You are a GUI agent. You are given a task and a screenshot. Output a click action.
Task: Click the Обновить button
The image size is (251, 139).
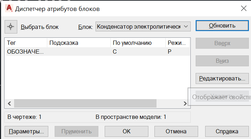(x=222, y=26)
